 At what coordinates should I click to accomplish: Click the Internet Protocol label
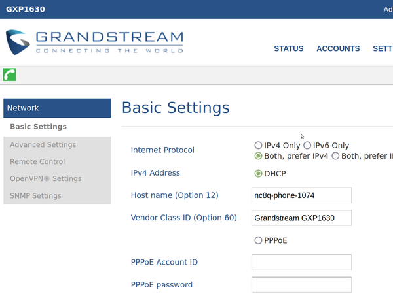(x=162, y=150)
